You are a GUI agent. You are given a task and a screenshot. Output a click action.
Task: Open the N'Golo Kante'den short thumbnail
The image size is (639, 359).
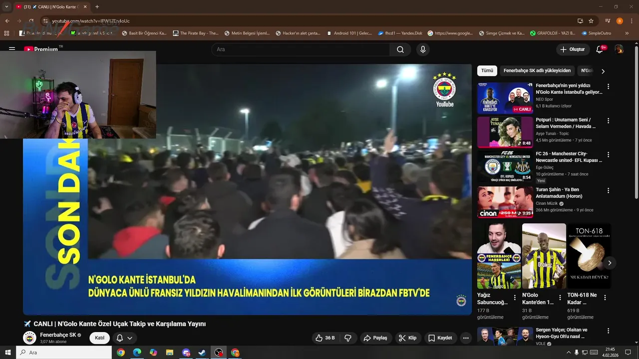(x=544, y=256)
